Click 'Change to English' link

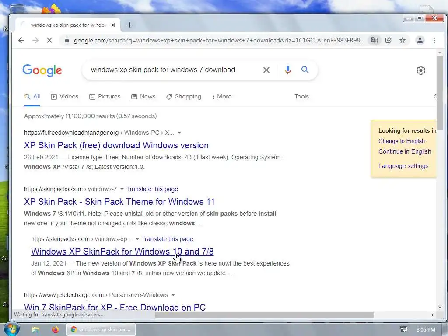(x=402, y=141)
